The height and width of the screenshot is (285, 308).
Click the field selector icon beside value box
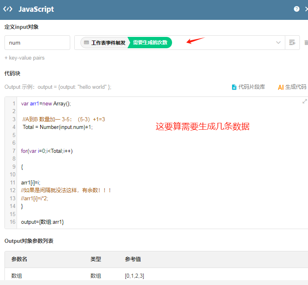pyautogui.click(x=292, y=43)
